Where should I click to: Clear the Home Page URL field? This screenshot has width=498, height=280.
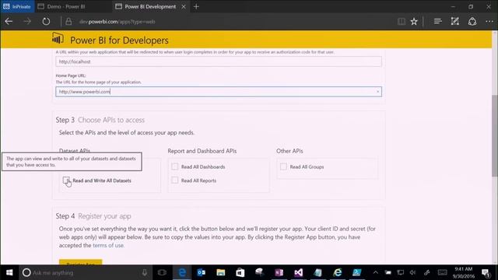point(377,92)
